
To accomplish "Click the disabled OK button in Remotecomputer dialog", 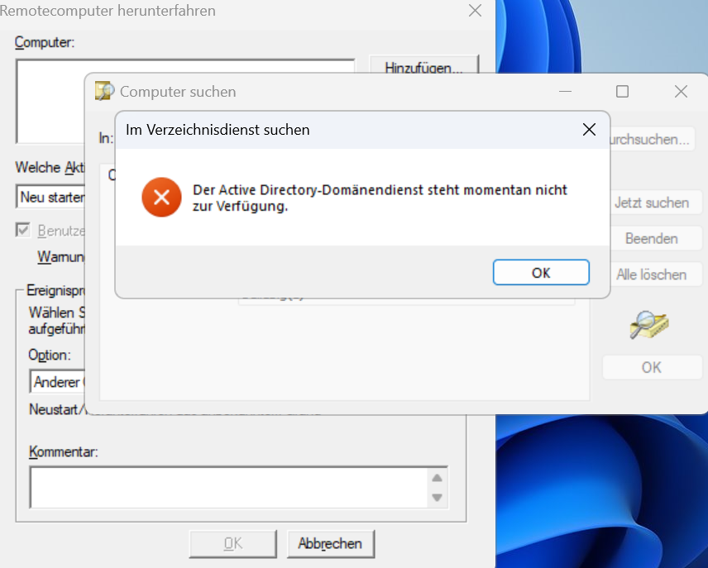I will click(233, 544).
